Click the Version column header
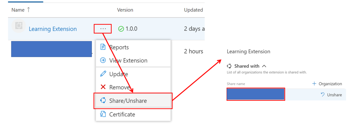 125,10
